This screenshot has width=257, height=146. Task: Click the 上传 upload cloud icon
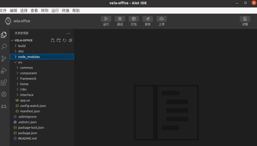point(161,19)
